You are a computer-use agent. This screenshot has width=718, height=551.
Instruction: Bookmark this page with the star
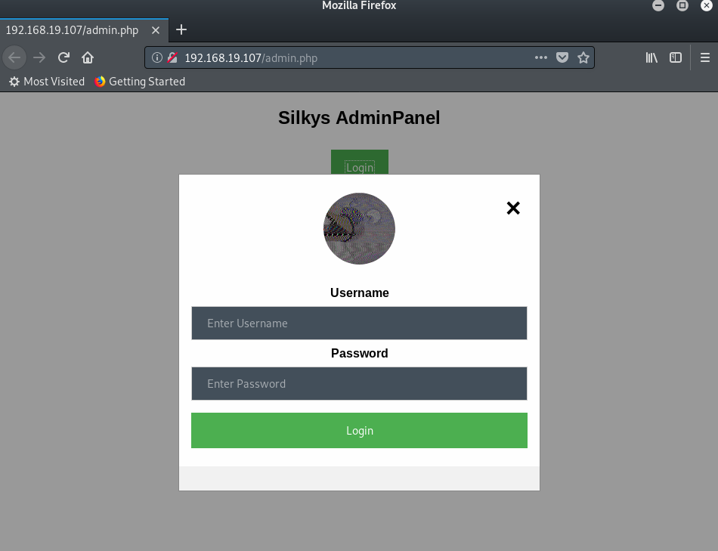[583, 57]
